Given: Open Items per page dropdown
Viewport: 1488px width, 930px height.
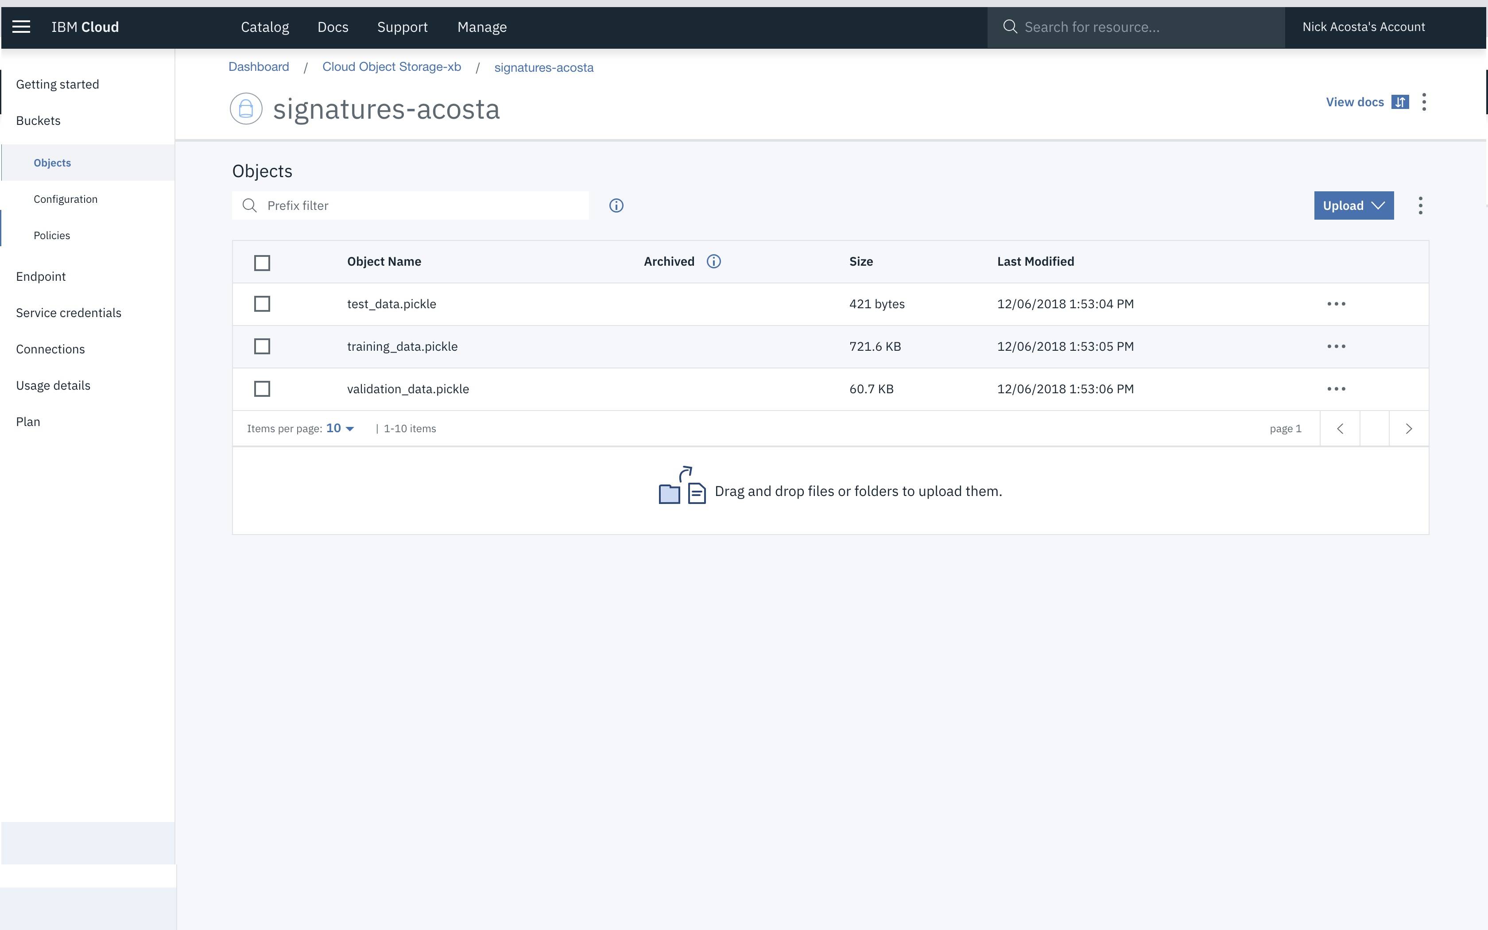Looking at the screenshot, I should click(340, 428).
